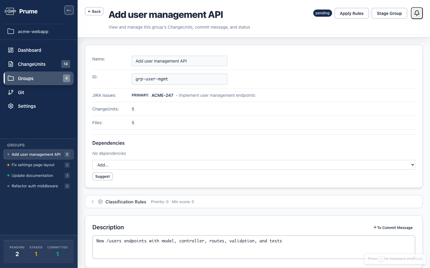Edit the group ID field

[179, 79]
